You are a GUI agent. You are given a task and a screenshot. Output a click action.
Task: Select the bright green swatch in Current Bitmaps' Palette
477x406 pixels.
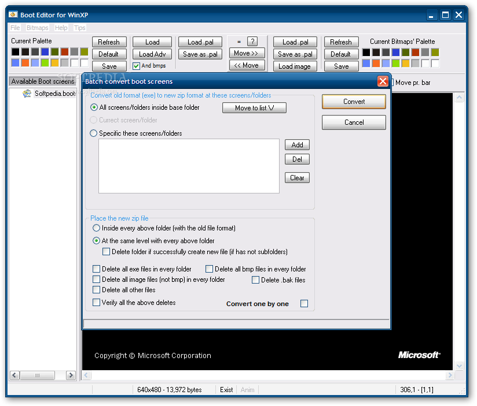coord(396,63)
